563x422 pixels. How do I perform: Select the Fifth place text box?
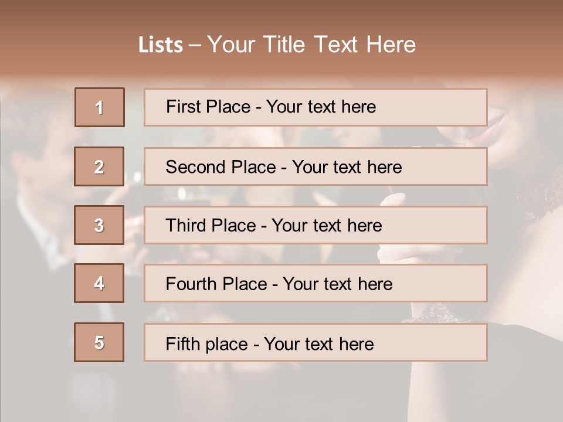tap(316, 342)
